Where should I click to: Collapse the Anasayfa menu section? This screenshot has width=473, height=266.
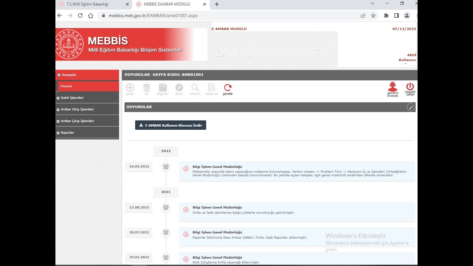[87, 75]
